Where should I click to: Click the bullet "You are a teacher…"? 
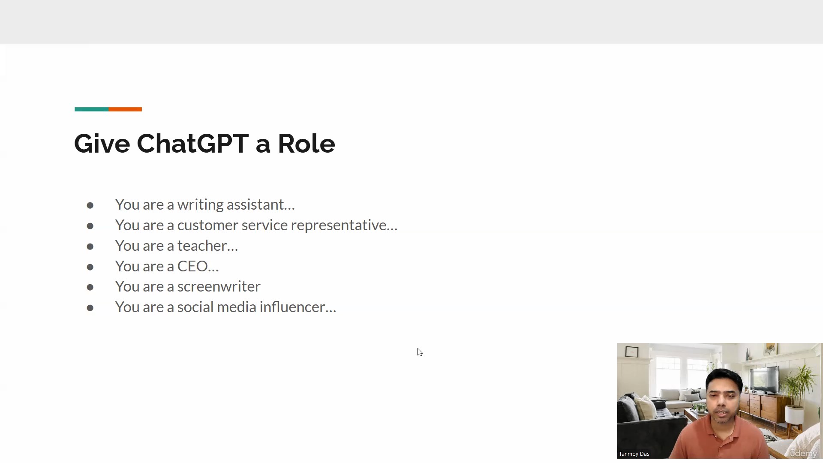pyautogui.click(x=176, y=246)
